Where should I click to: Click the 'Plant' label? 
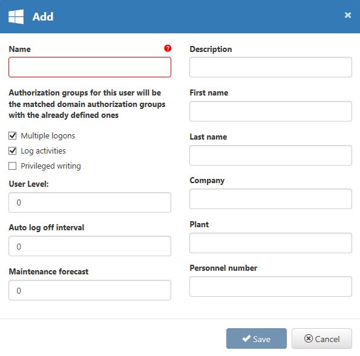(x=199, y=224)
